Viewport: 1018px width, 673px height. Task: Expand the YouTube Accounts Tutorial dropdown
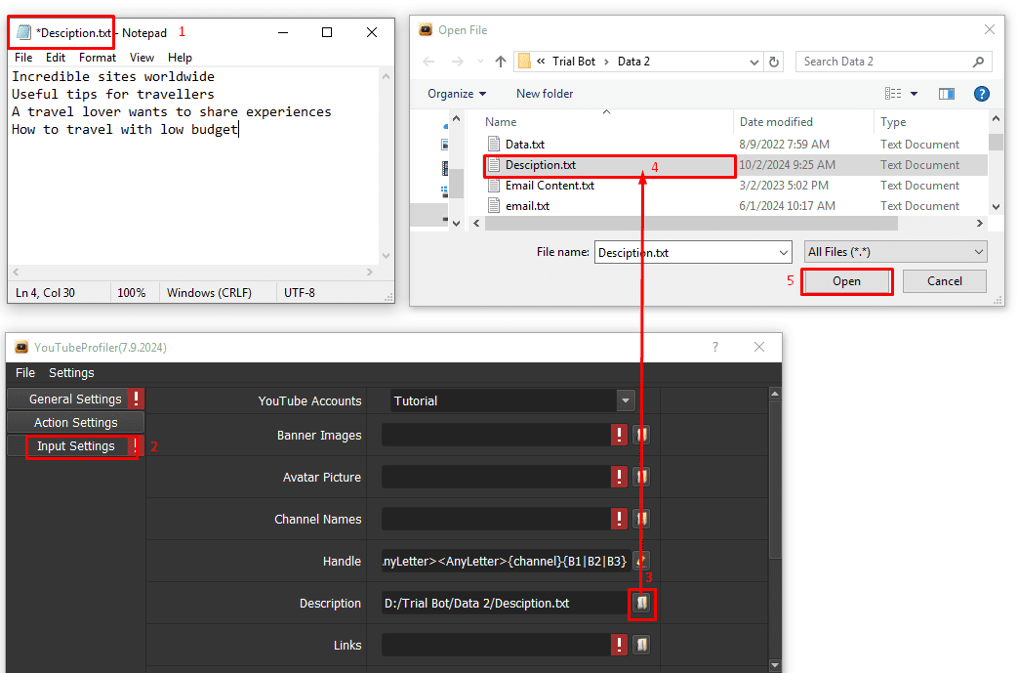[626, 400]
